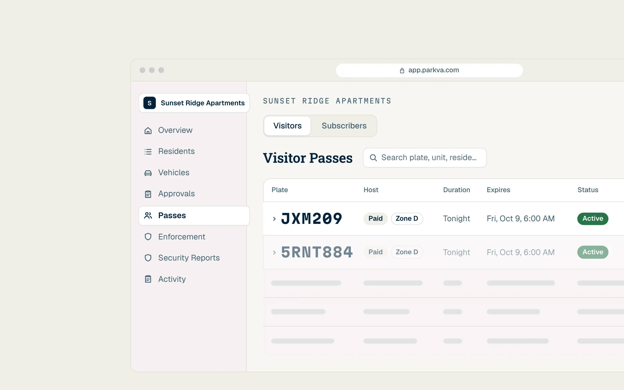Image resolution: width=624 pixels, height=390 pixels.
Task: Switch to the Subscribers tab
Action: coord(344,126)
